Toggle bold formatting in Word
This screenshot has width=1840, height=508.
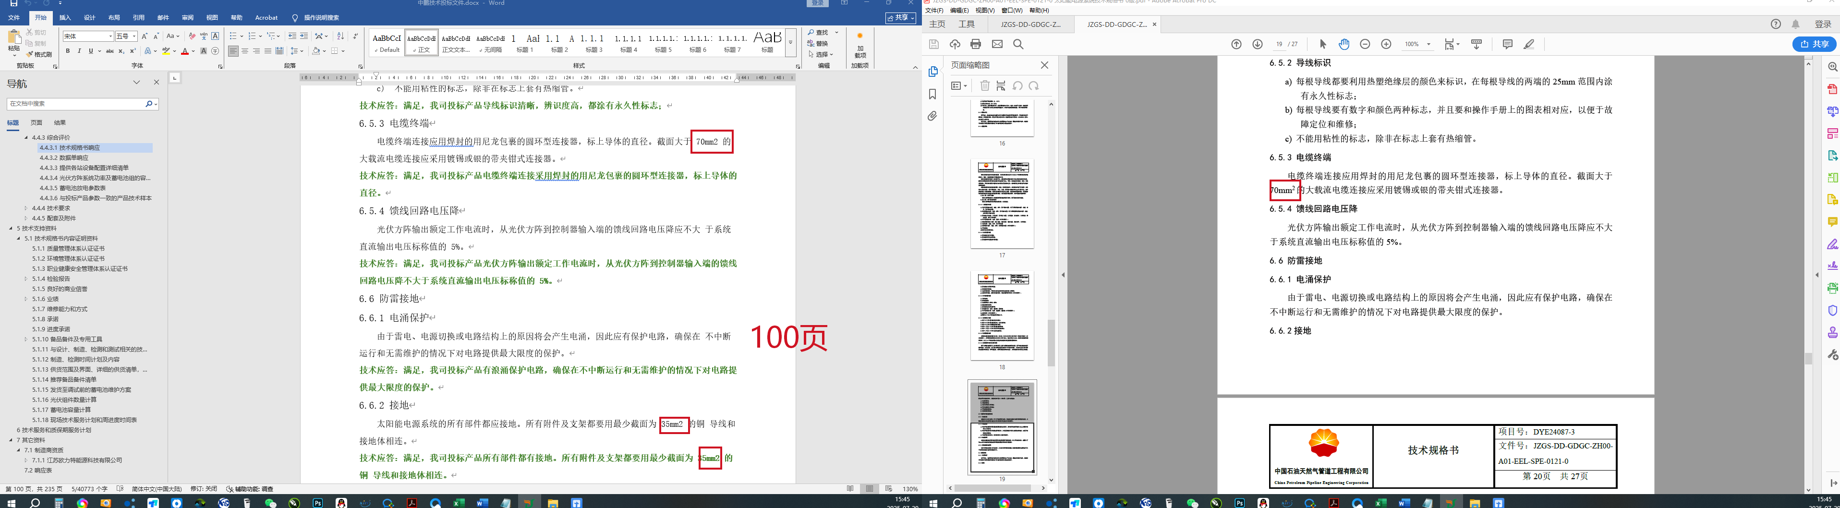pos(68,51)
